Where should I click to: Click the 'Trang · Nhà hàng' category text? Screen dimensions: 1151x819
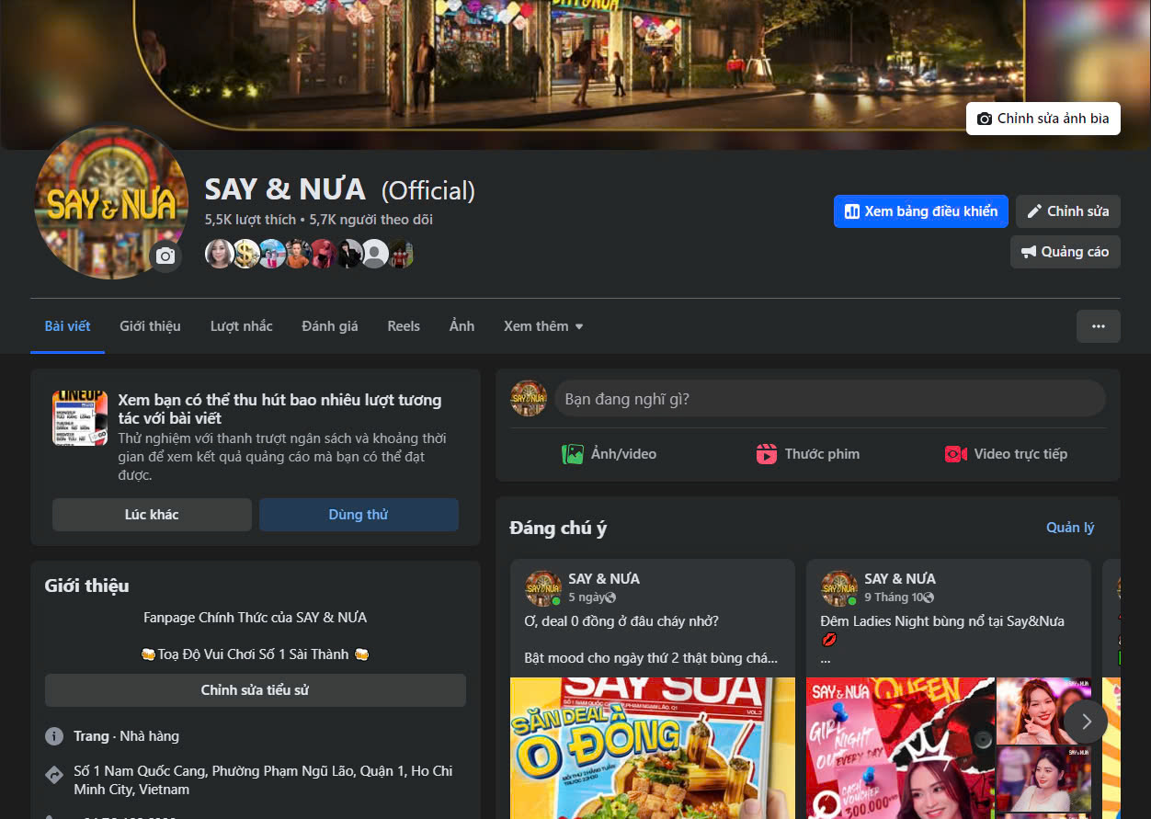(x=127, y=736)
